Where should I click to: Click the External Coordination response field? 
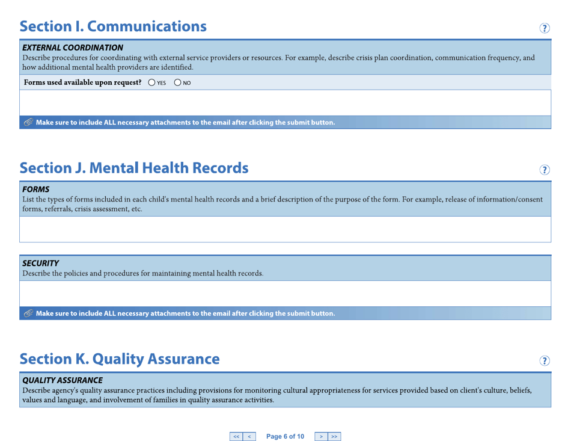pyautogui.click(x=285, y=102)
